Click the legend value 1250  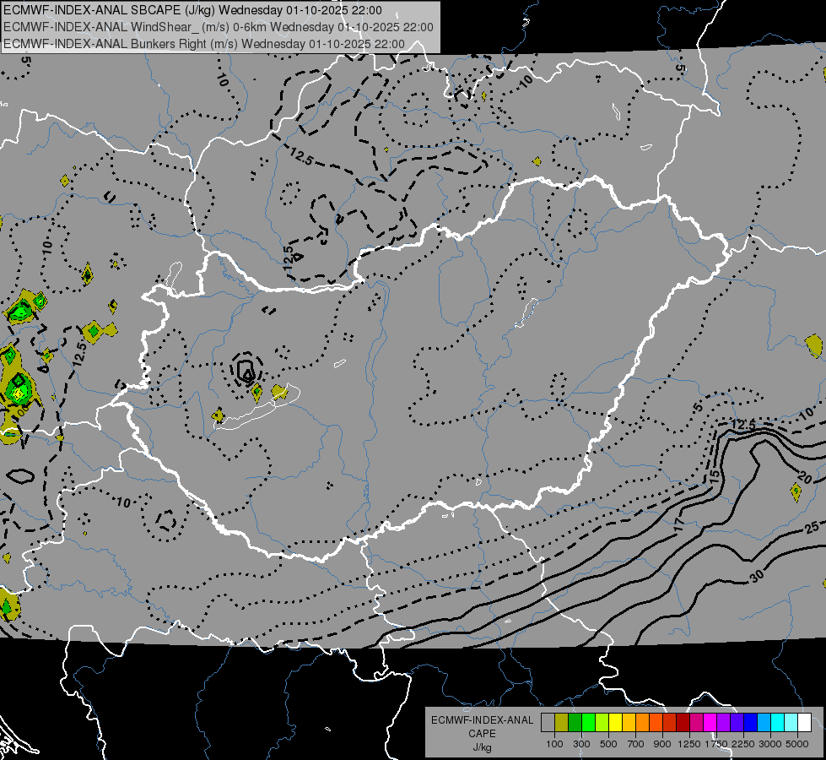[689, 744]
